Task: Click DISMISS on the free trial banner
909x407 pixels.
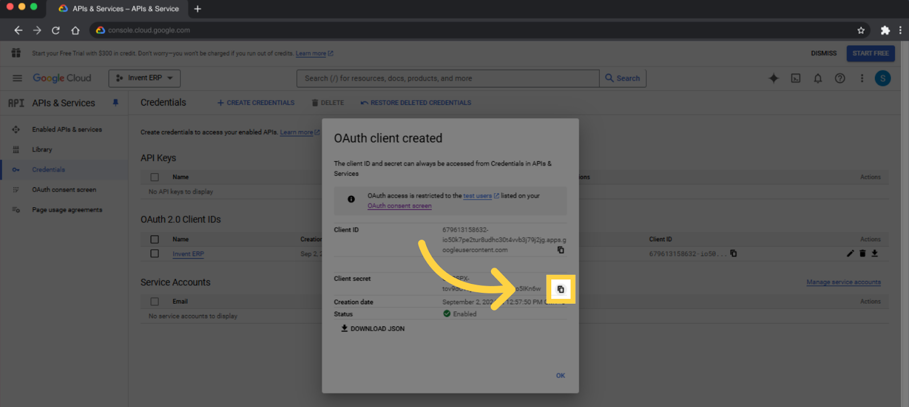Action: 824,53
